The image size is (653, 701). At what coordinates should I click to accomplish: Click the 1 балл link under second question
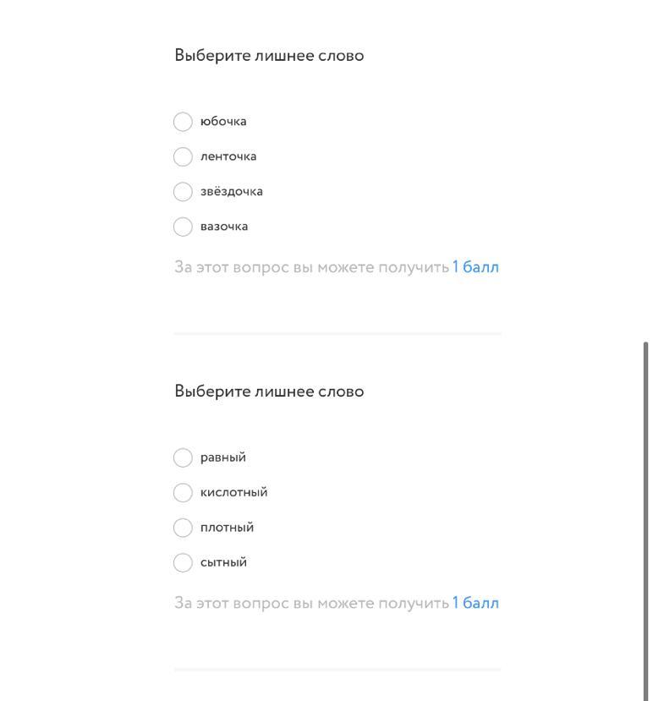475,603
